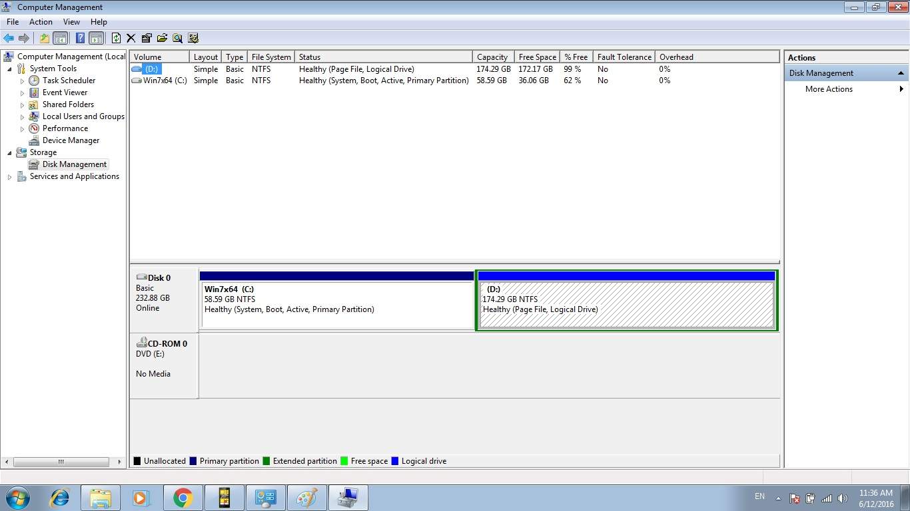Click the EN language indicator

[759, 497]
